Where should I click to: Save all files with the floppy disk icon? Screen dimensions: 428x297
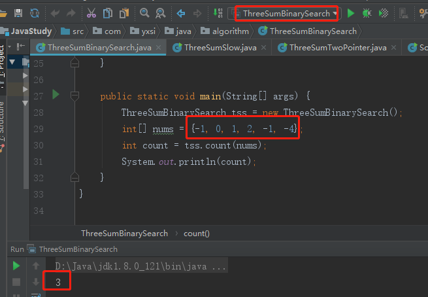(x=18, y=13)
